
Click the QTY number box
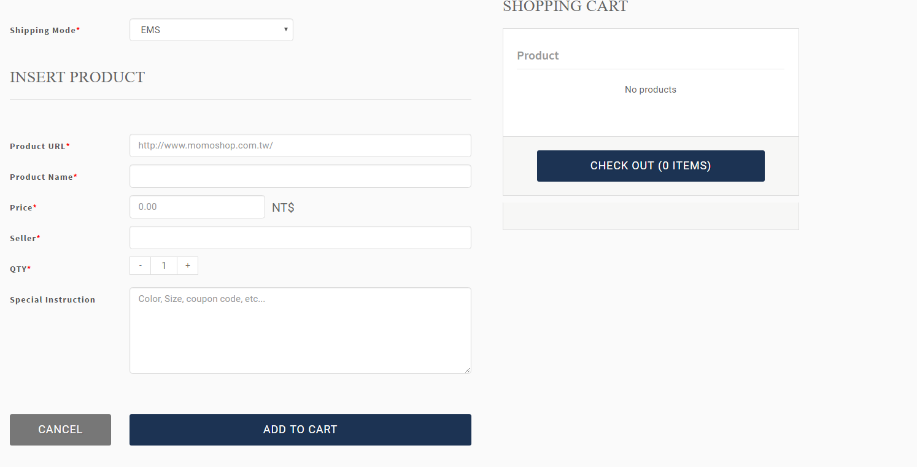164,266
